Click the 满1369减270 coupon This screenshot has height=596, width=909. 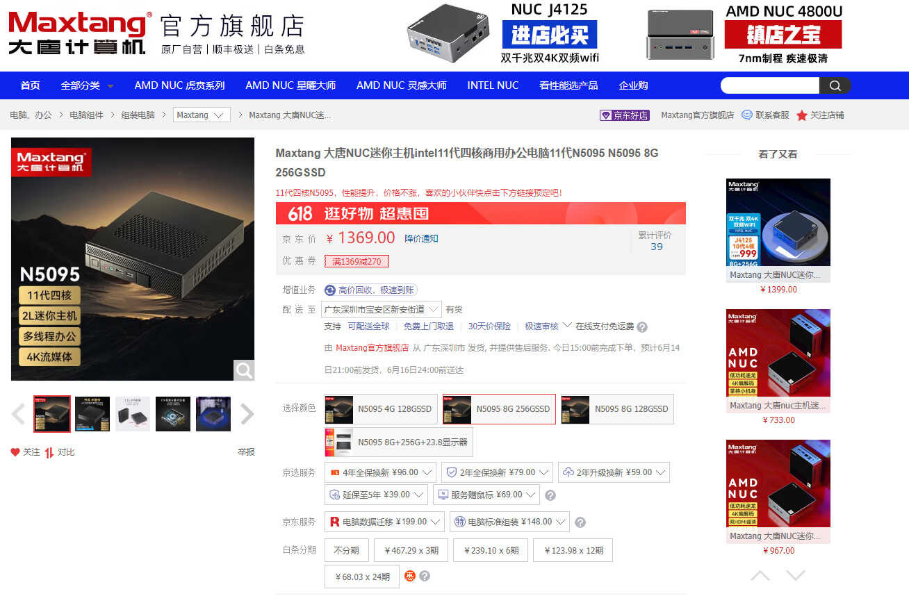coord(357,261)
